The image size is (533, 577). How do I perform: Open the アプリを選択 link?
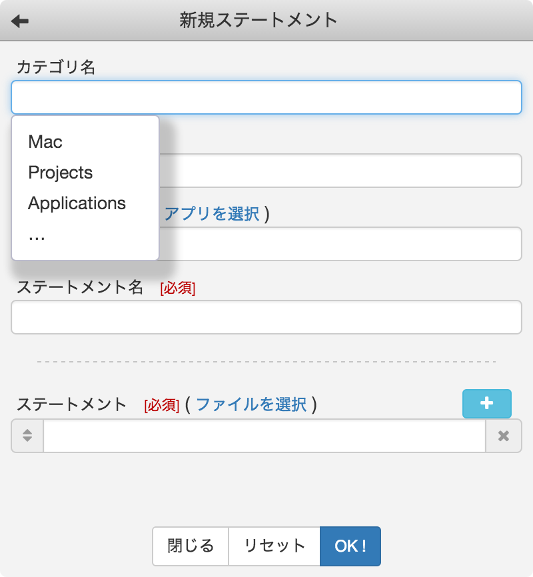tap(212, 214)
